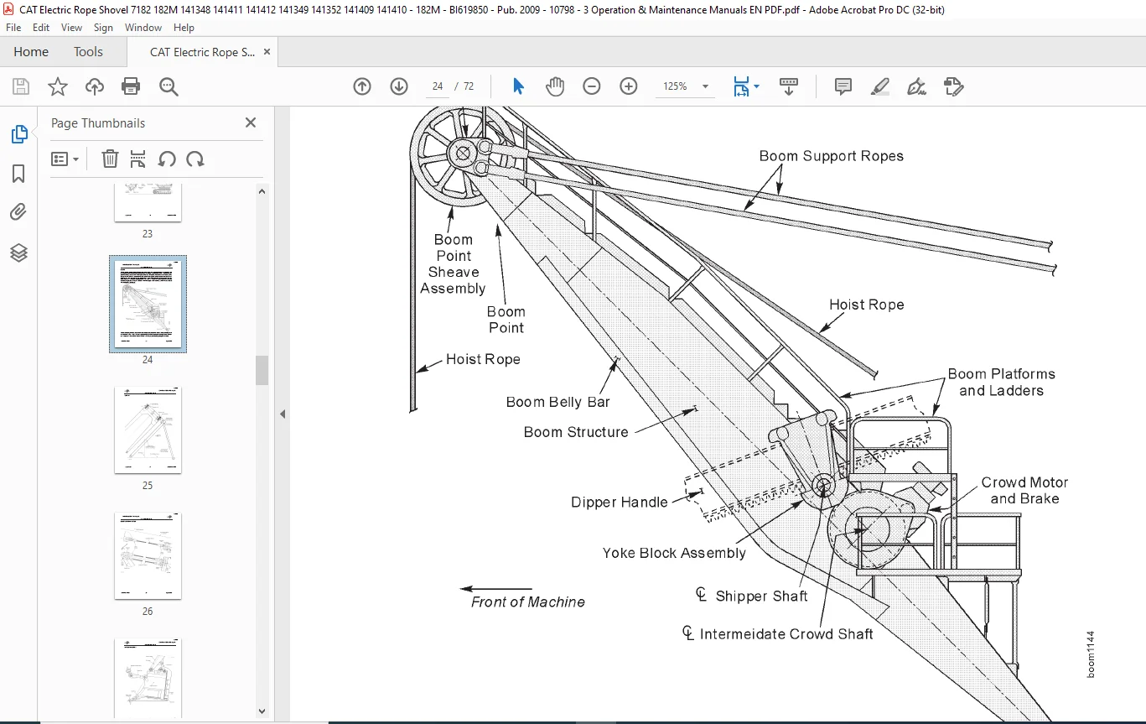The width and height of the screenshot is (1146, 724).
Task: Select the arrow Selection tool
Action: pyautogui.click(x=518, y=86)
